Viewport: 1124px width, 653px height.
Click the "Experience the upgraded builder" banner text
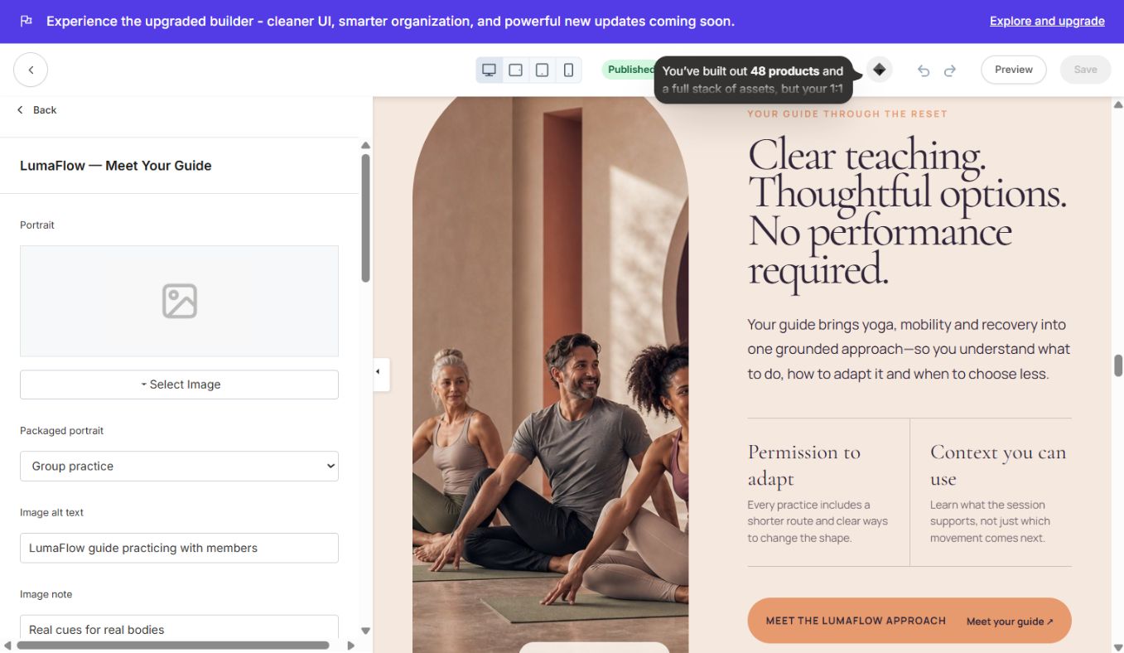[390, 22]
